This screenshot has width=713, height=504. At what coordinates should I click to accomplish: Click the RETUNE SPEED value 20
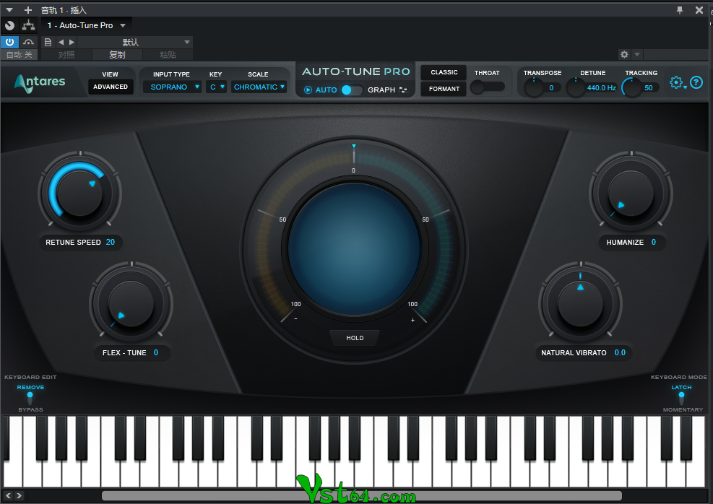(x=111, y=242)
